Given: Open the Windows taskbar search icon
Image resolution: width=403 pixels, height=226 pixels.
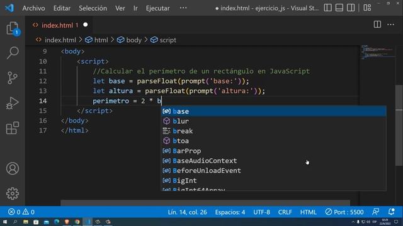Looking at the screenshot, I should tap(15, 222).
